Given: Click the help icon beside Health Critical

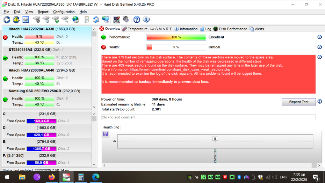Looking at the screenshot, I should click(x=320, y=47).
